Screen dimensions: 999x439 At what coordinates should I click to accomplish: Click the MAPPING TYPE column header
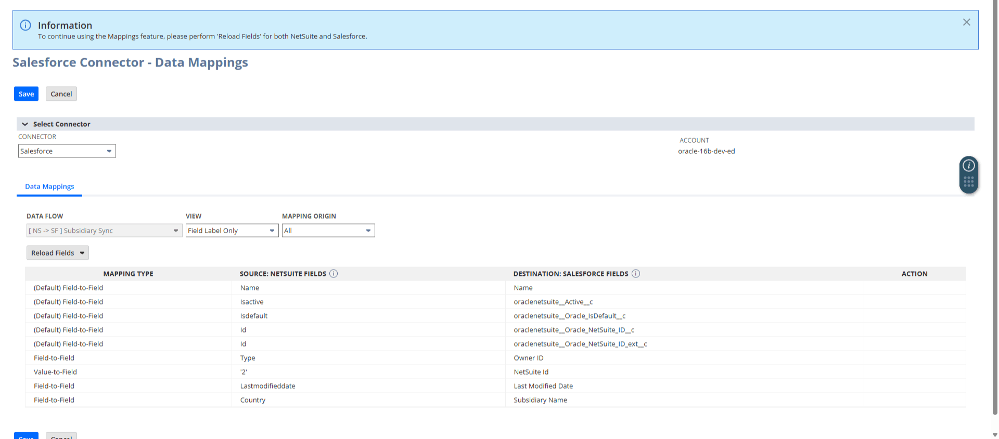pyautogui.click(x=128, y=274)
